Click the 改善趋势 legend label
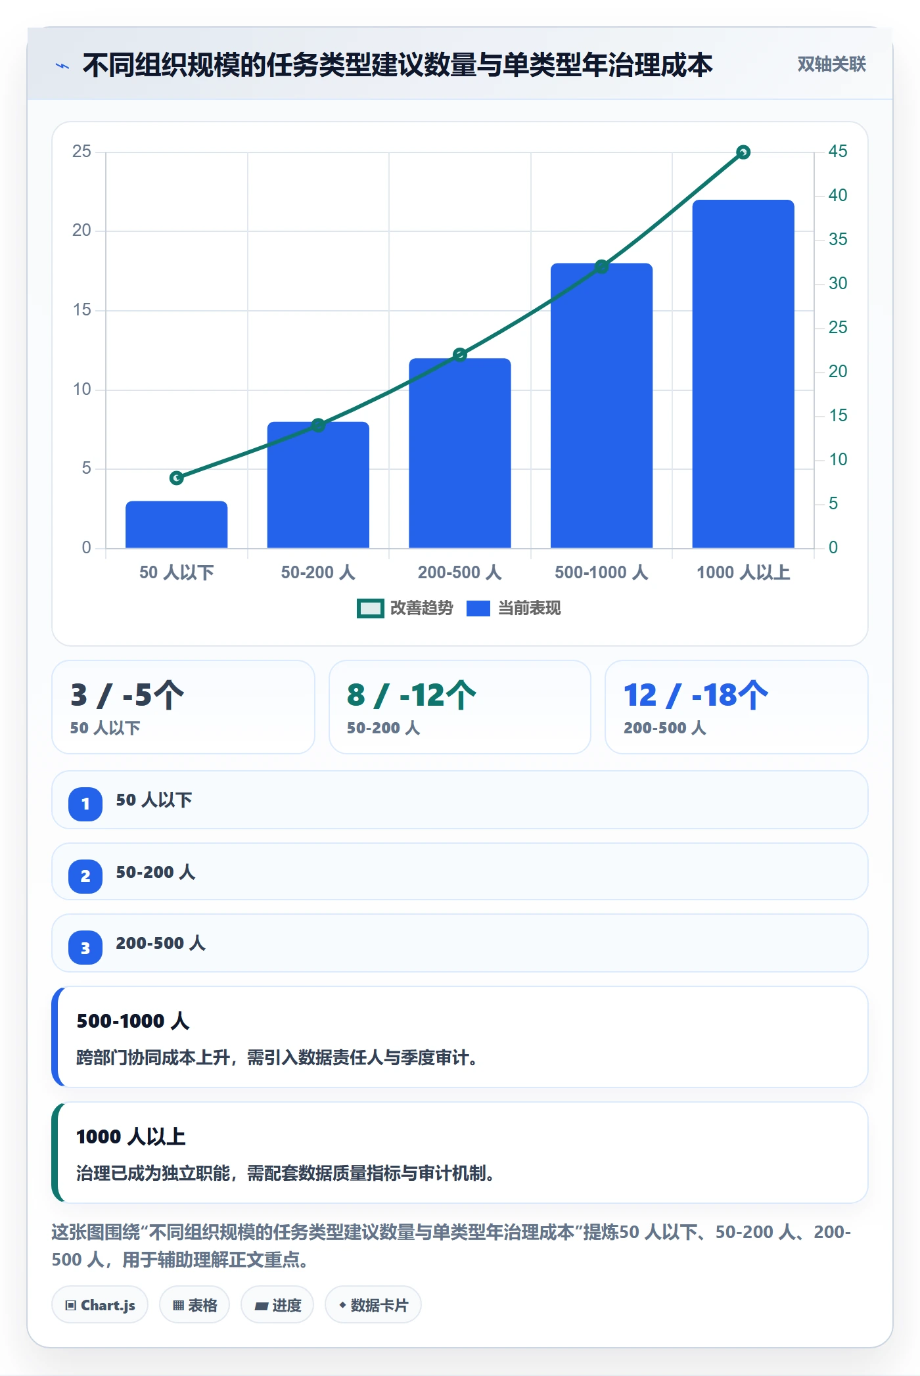The image size is (920, 1376). coord(422,608)
